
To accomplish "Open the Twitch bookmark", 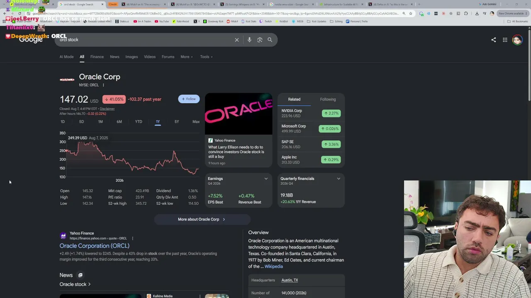I will click(266, 22).
